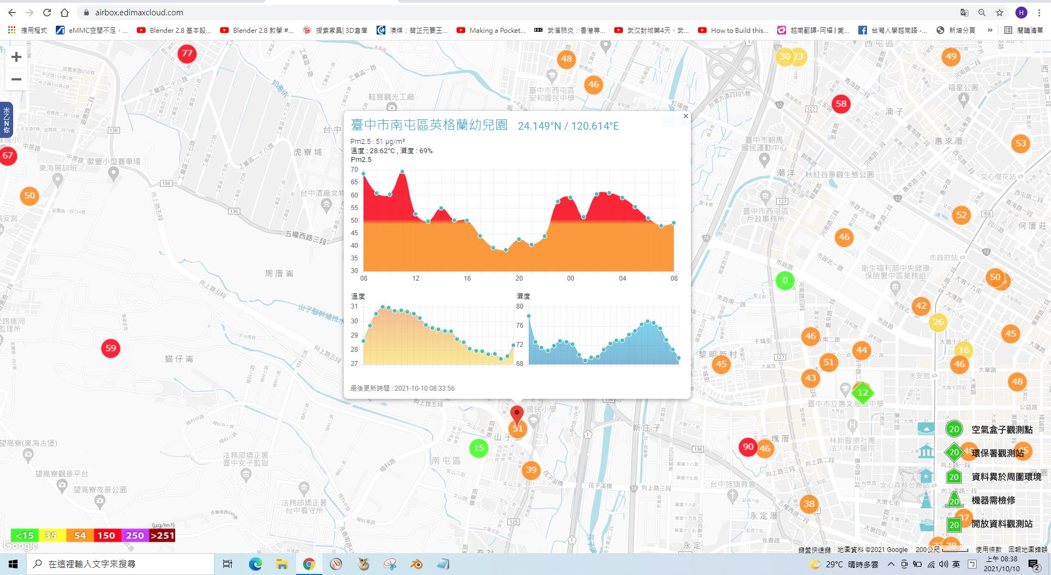
Task: Click the address bar airbox.edimaxcloud.com
Action: coord(139,13)
